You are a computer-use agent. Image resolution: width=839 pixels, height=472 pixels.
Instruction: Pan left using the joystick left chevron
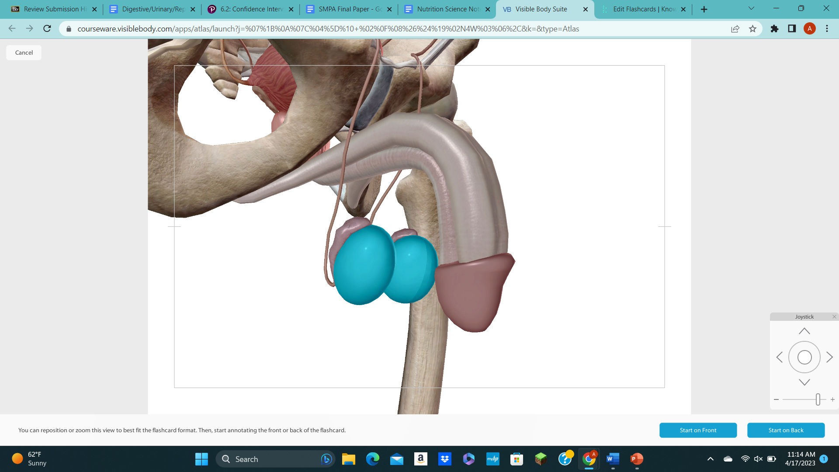coord(780,357)
